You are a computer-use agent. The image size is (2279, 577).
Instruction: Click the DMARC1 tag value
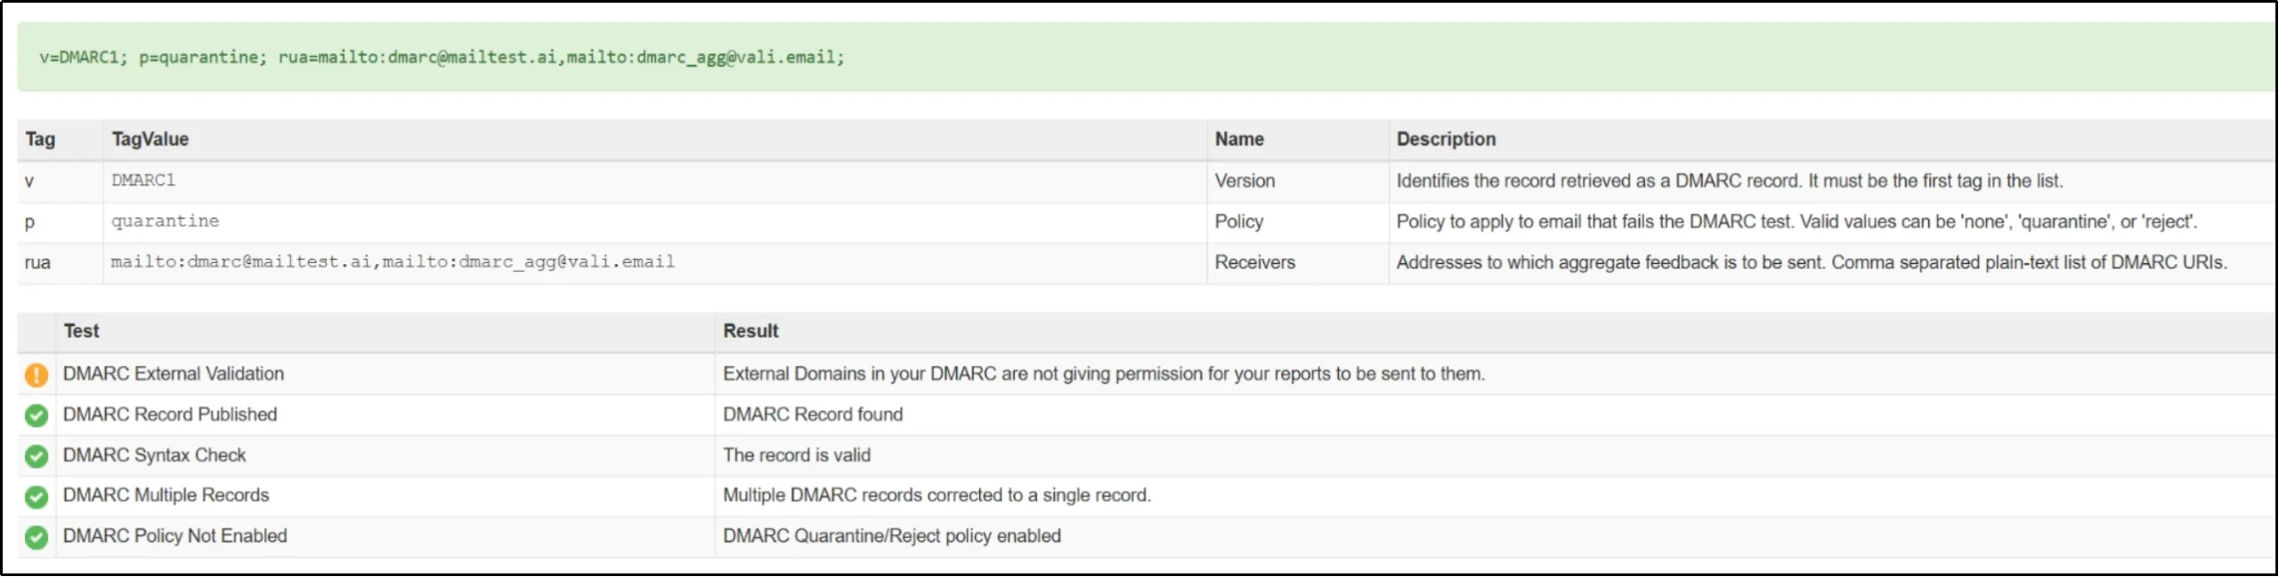click(143, 180)
